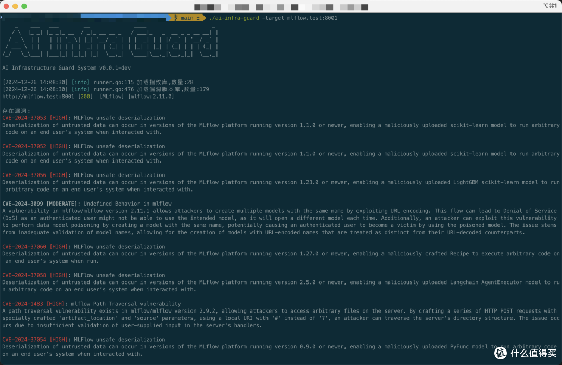Click the URL 'http://mlflow.test:8001'
This screenshot has height=365, width=562.
[39, 97]
